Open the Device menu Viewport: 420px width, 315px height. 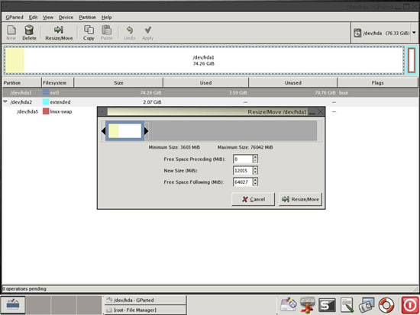pos(66,18)
